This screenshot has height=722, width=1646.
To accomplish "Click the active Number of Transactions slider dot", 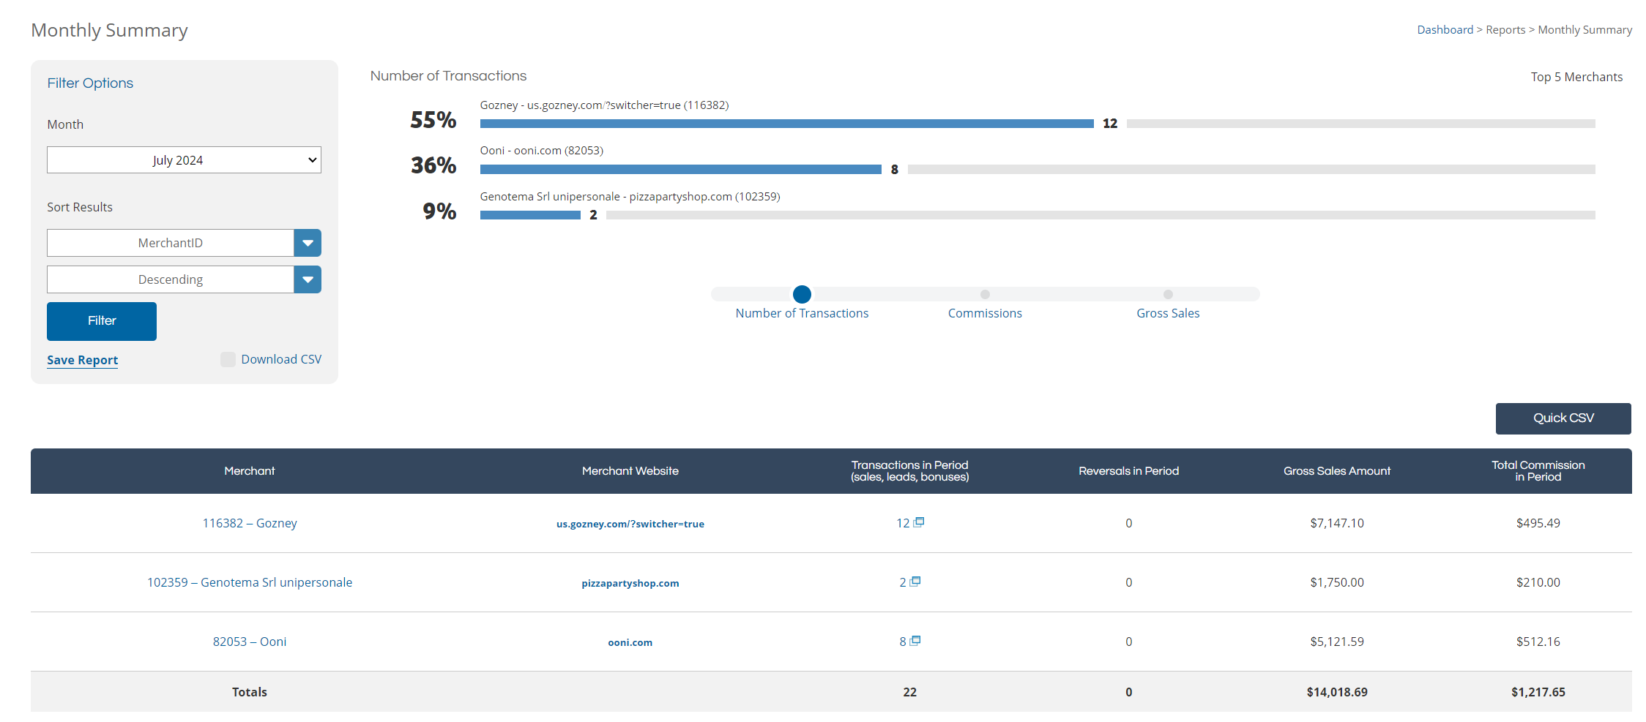I will 802,294.
